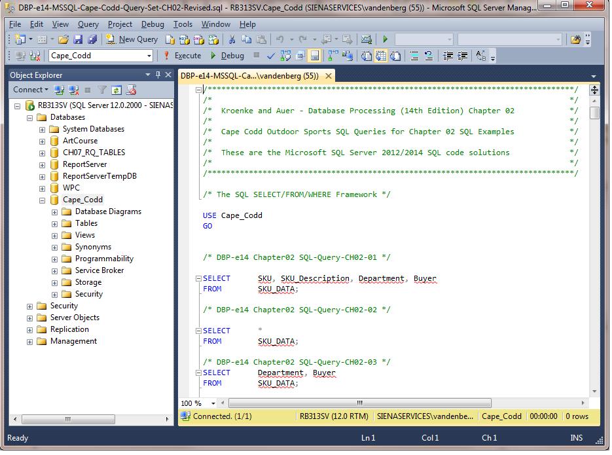
Task: Click Display Estimated Execution Plan icon
Action: [x=285, y=56]
